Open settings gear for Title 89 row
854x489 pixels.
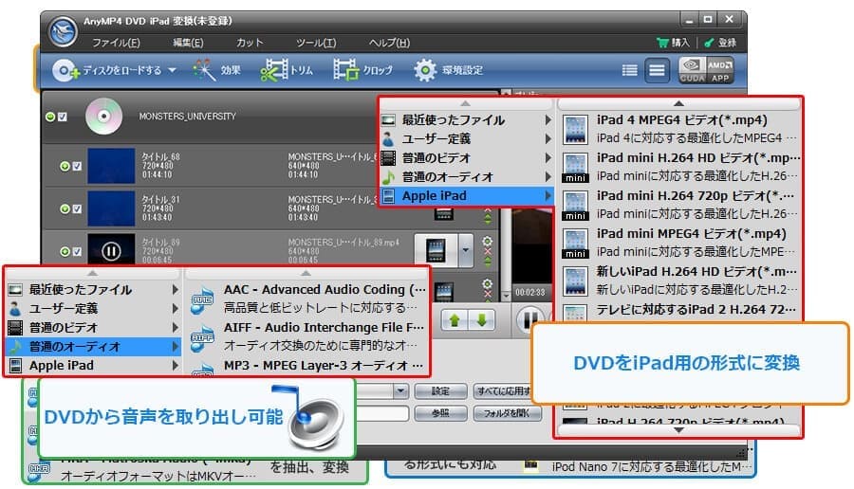487,241
